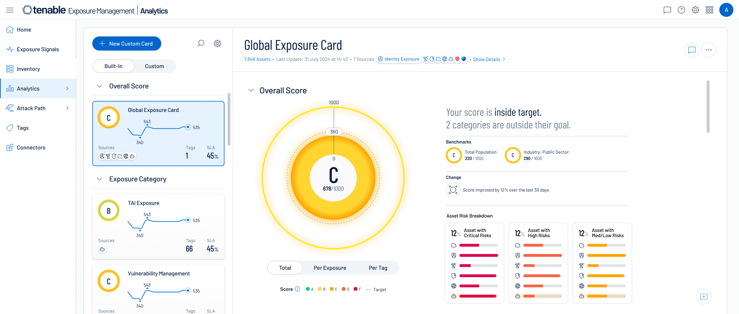Open card panel settings gear
The height and width of the screenshot is (314, 739).
tap(217, 44)
